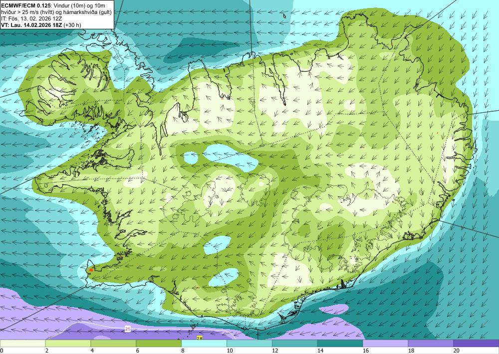Click the '(+30 h)' forecast offset text

(x=72, y=25)
